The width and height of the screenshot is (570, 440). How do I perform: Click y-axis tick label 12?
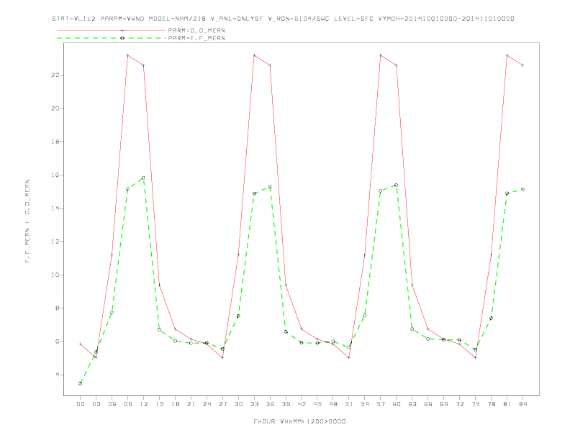click(x=56, y=242)
